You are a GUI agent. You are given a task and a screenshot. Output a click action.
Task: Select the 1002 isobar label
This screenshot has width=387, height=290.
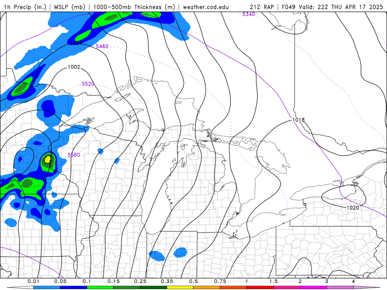click(74, 67)
